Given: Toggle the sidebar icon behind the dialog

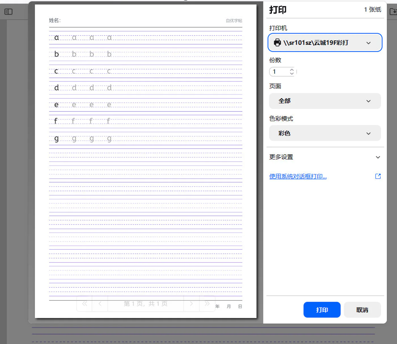Looking at the screenshot, I should (9, 12).
